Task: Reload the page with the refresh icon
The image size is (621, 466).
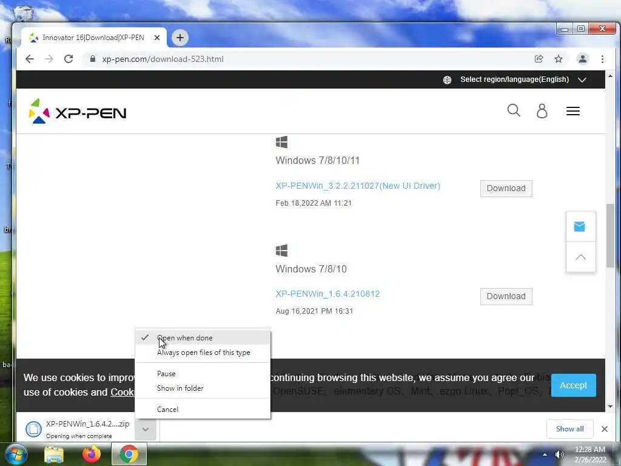Action: pos(69,59)
